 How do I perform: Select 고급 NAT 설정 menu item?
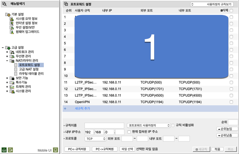pyautogui.click(x=29, y=69)
